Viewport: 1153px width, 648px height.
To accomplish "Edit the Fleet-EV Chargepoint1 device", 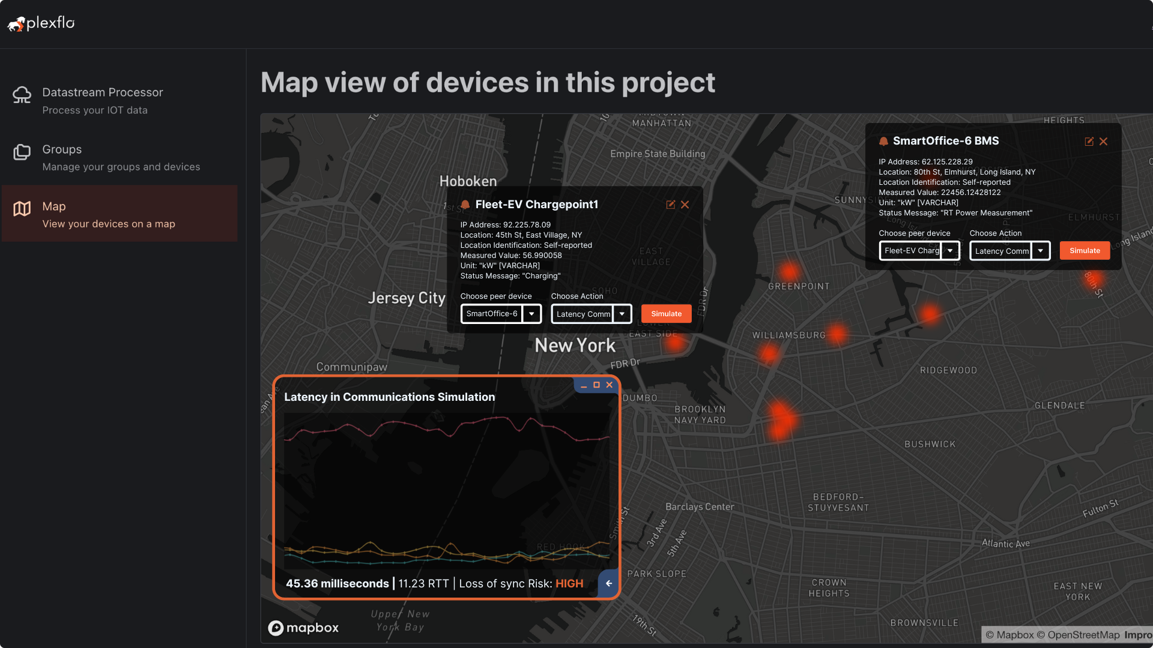I will coord(670,205).
